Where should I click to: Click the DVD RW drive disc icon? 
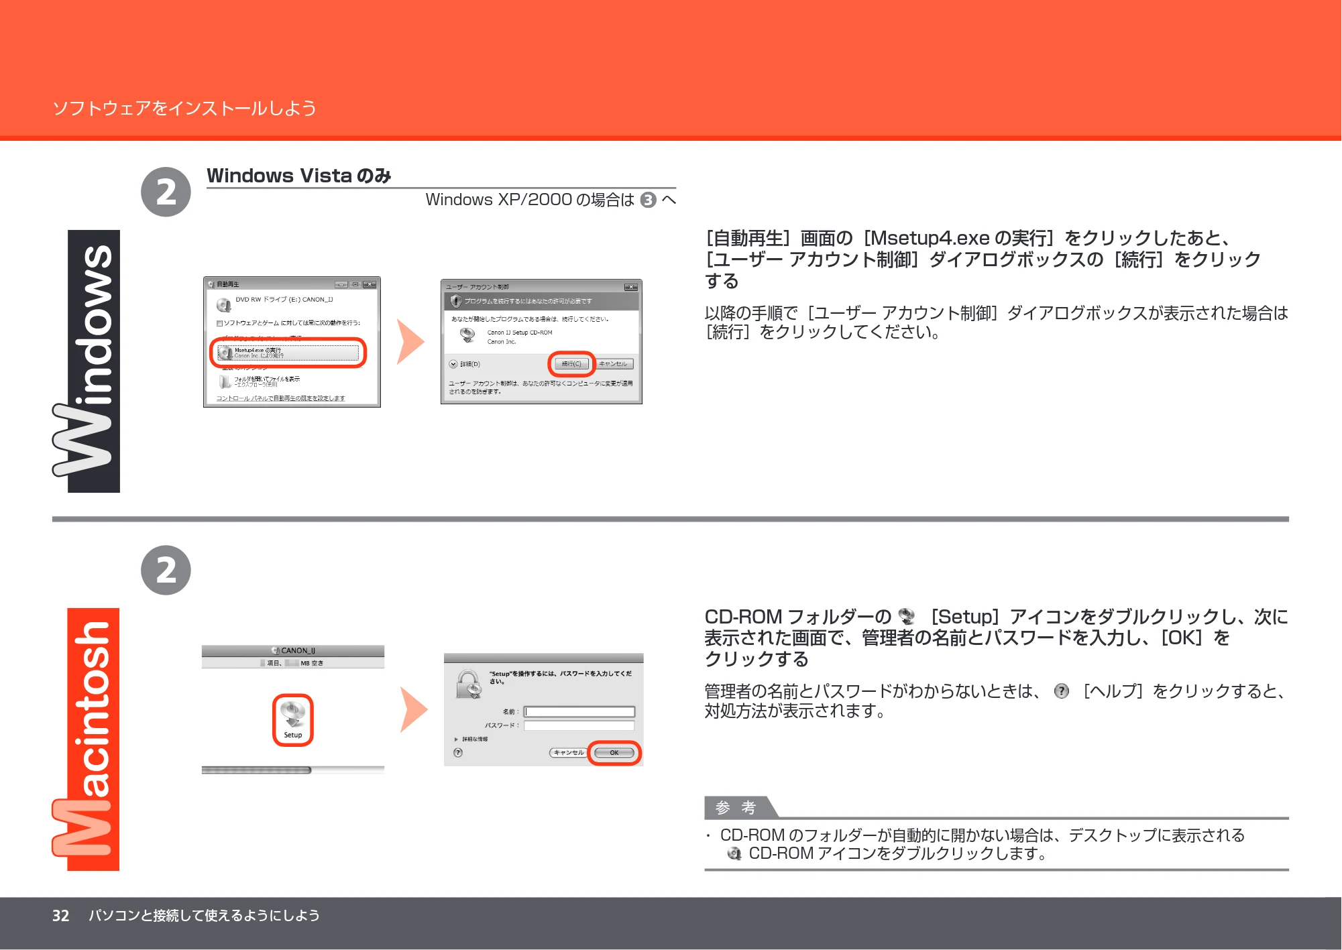[223, 306]
